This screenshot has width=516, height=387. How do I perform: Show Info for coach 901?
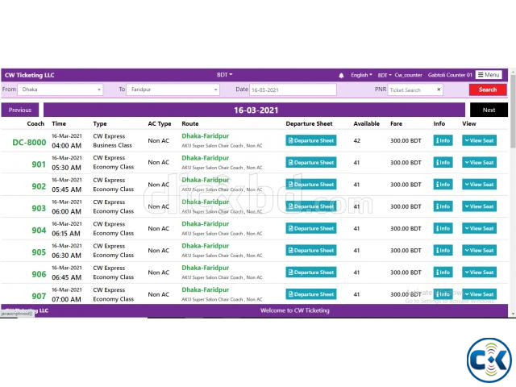[x=443, y=163]
